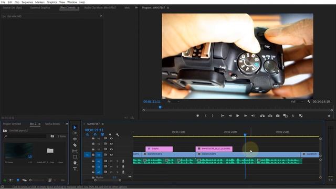The width and height of the screenshot is (336, 189).
Task: Toggle global FX mute button
Action: (x=293, y=115)
